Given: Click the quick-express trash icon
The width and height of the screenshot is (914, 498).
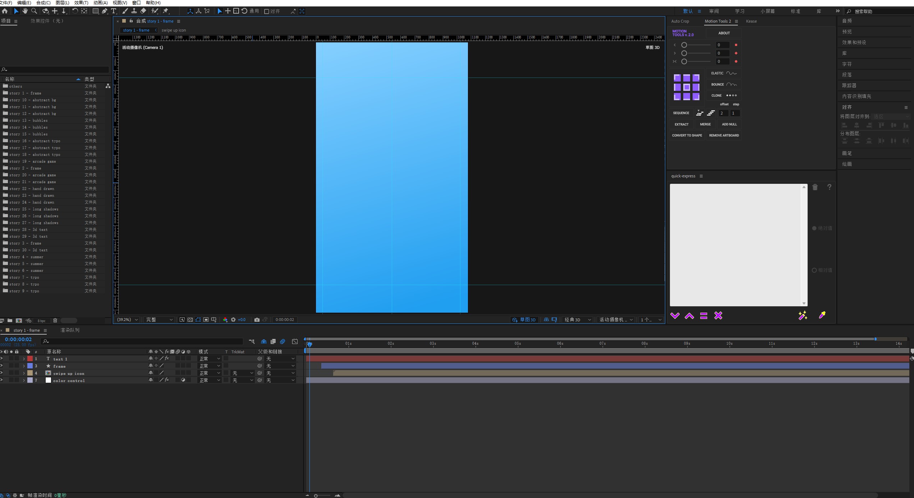Looking at the screenshot, I should pos(815,187).
